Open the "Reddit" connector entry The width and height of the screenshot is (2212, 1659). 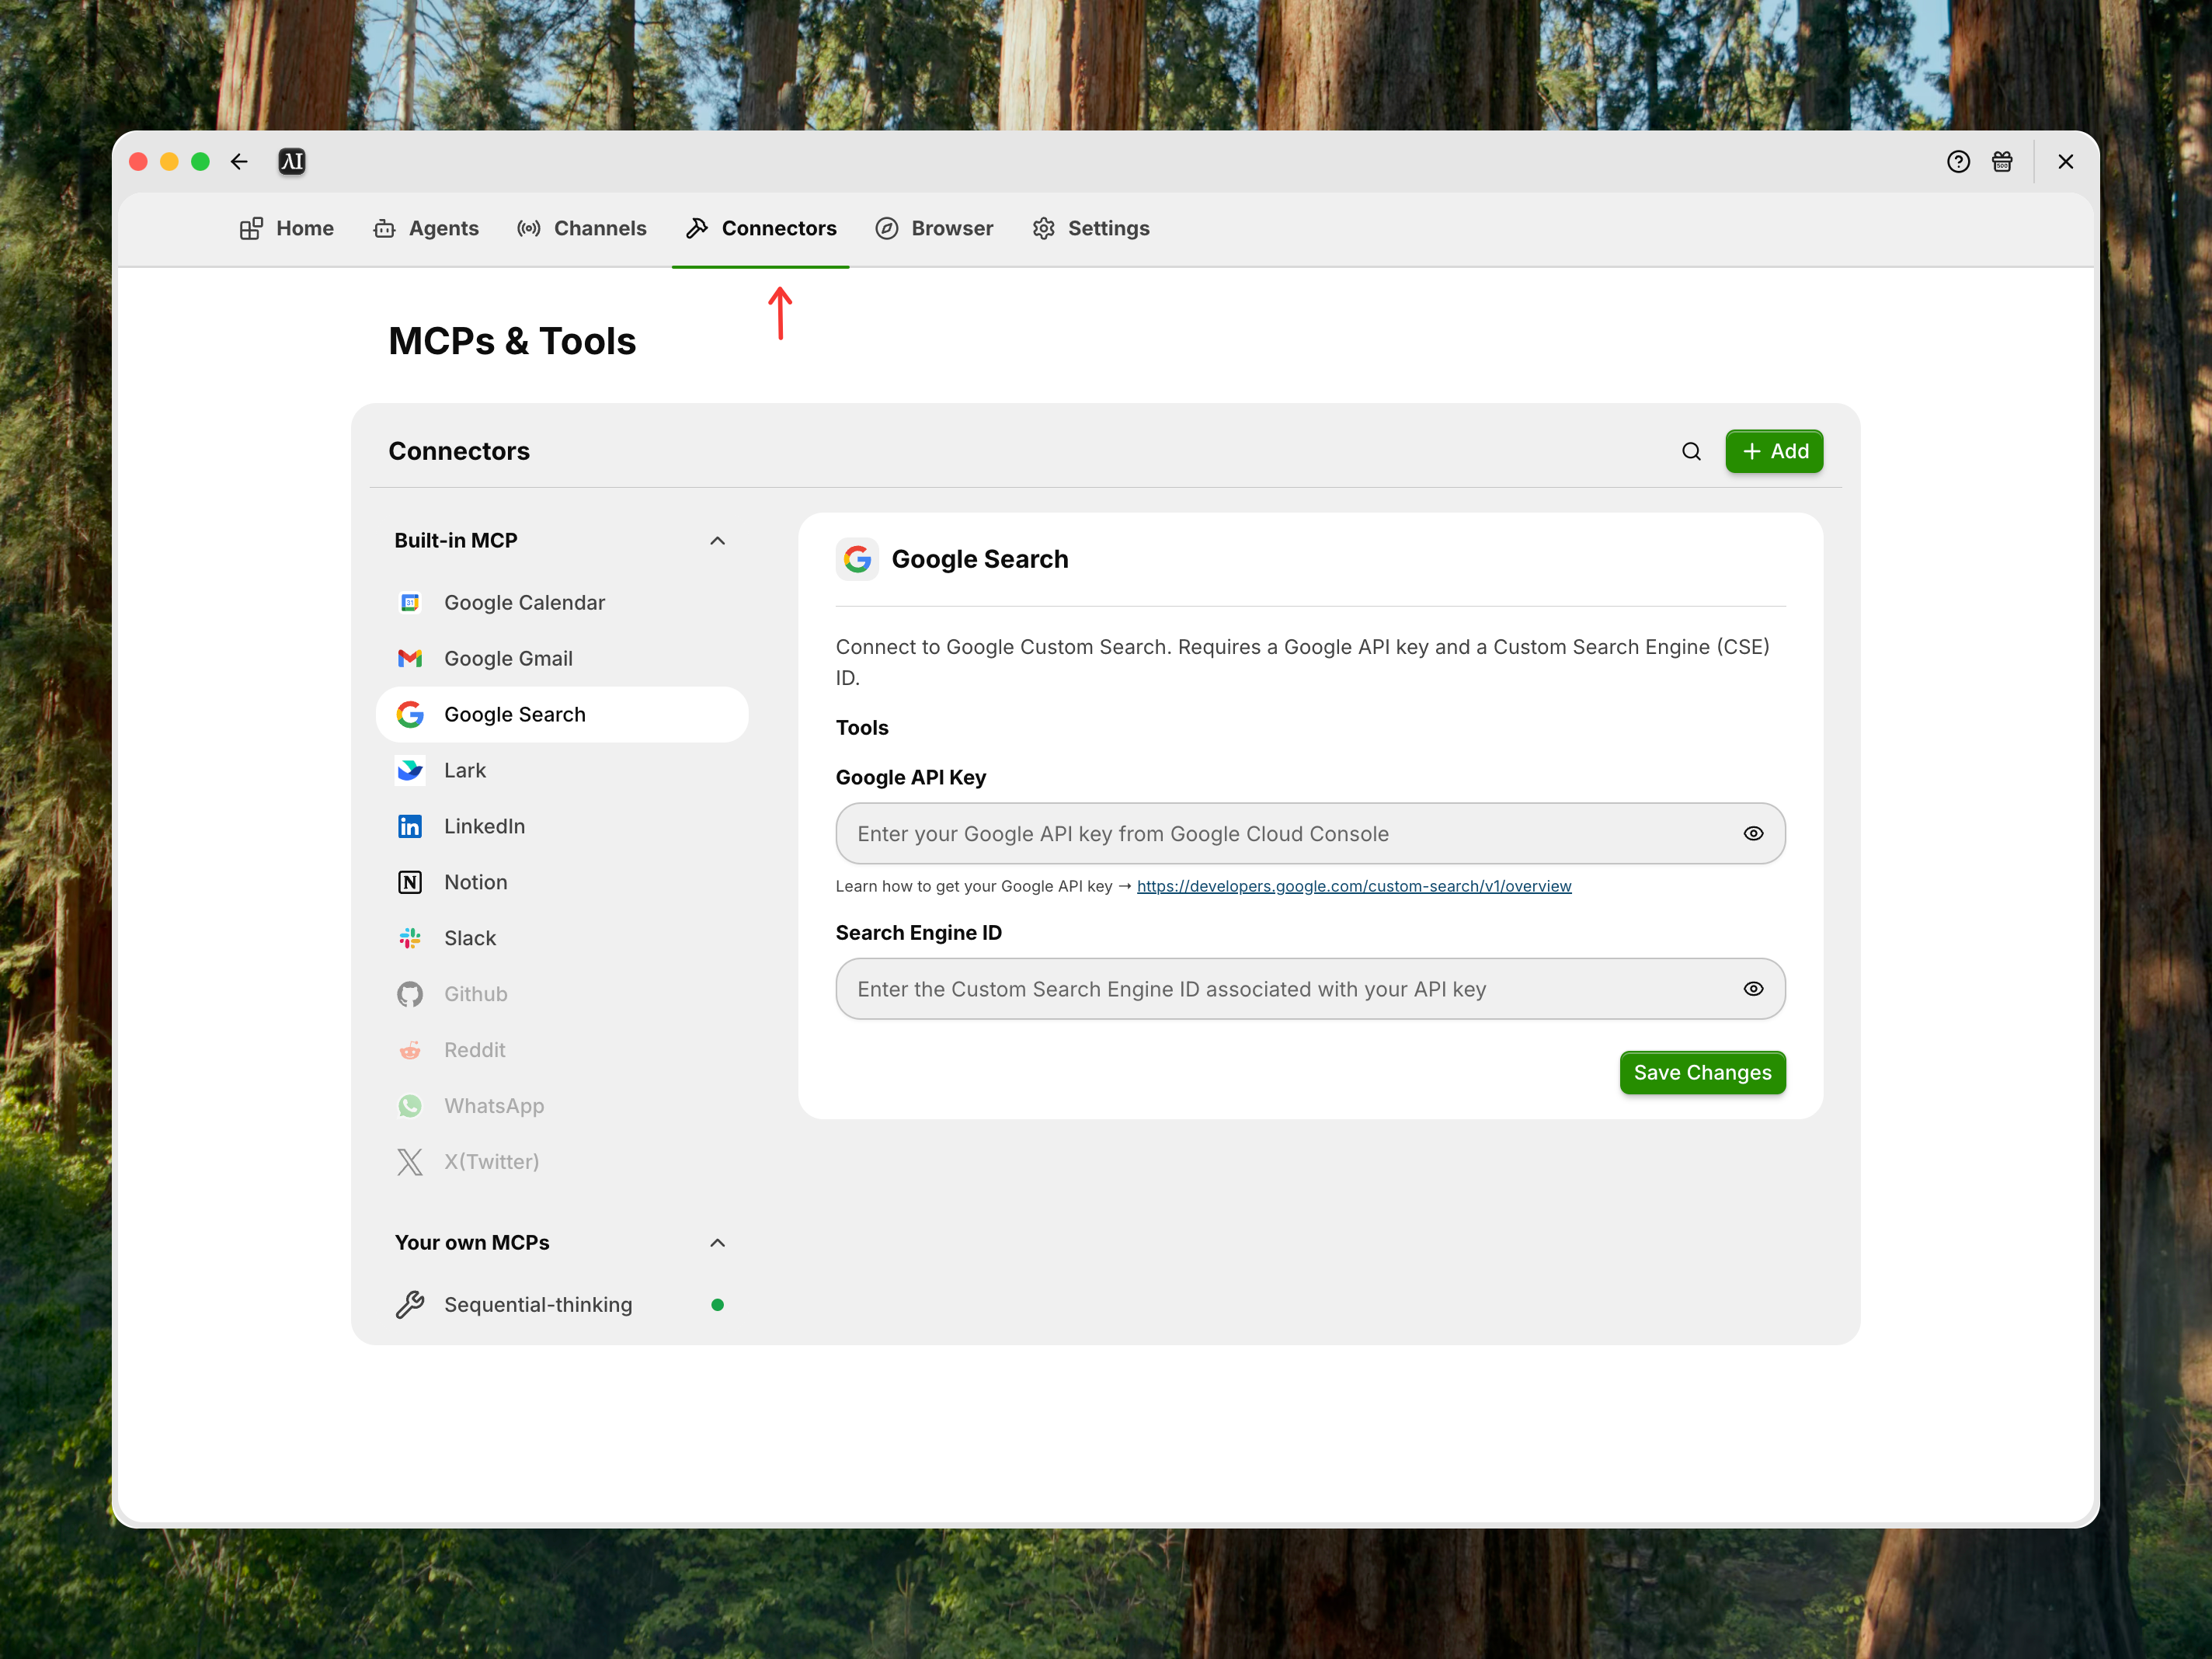click(562, 1051)
